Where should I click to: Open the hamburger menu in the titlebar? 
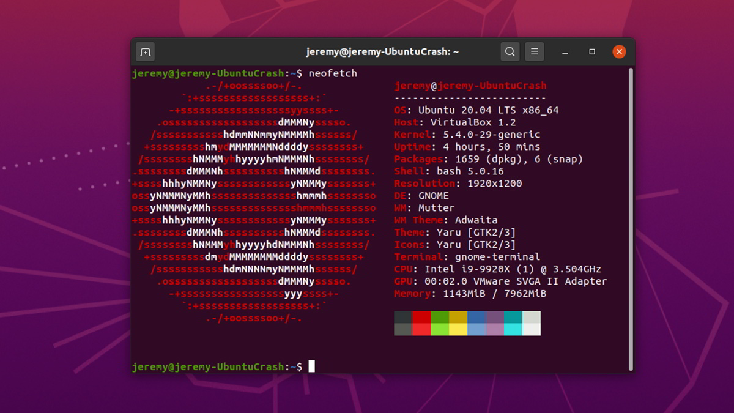point(535,51)
